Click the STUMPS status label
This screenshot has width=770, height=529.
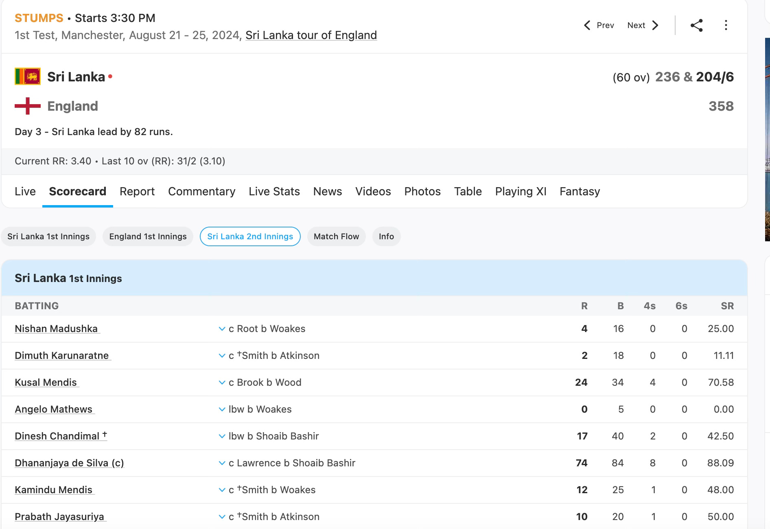click(39, 18)
